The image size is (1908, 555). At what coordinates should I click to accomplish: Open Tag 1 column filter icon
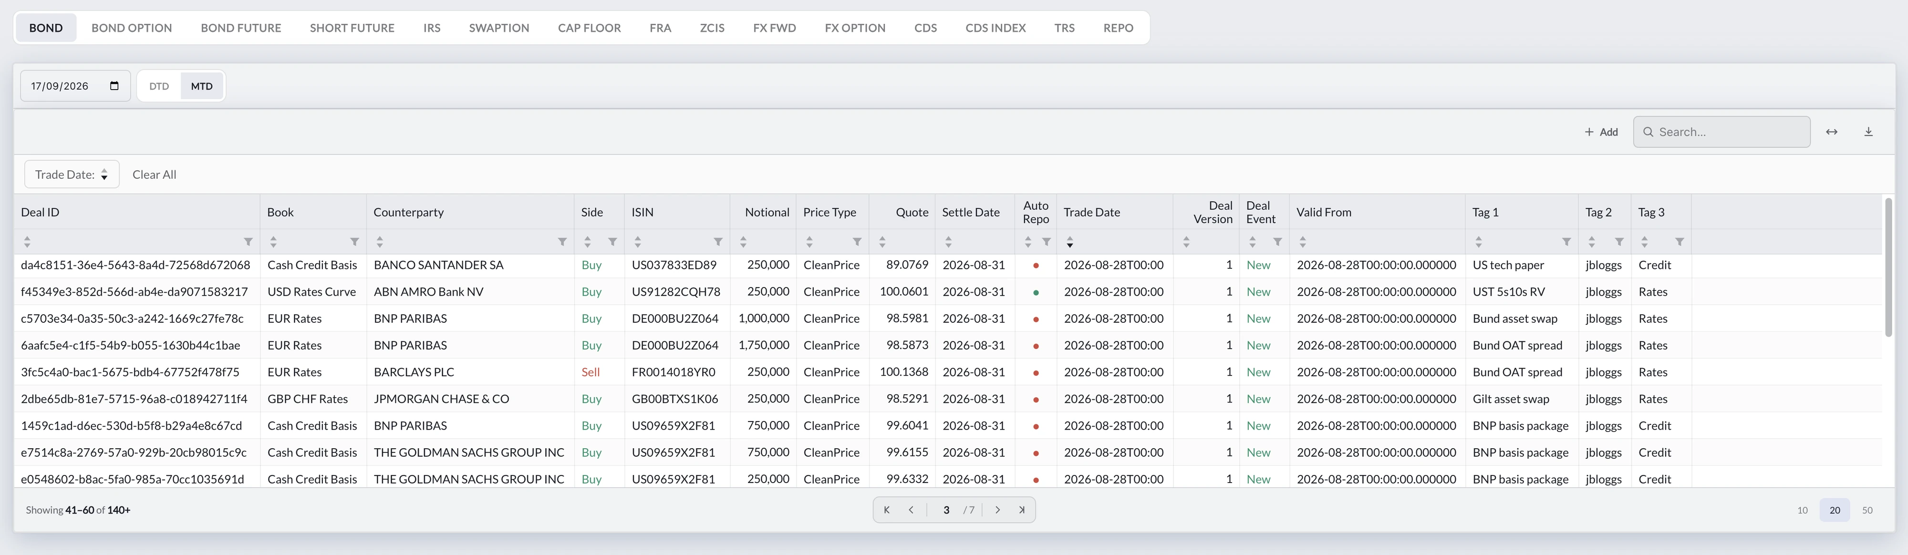1566,242
